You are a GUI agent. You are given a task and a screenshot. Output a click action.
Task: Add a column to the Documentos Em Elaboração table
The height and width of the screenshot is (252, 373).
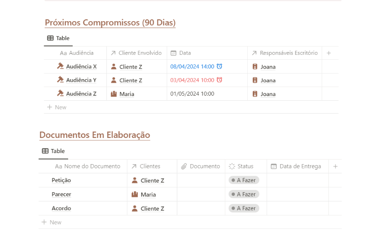point(335,166)
